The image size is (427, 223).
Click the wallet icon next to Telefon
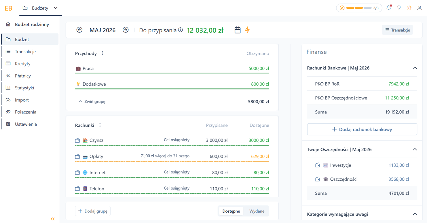coord(77,189)
